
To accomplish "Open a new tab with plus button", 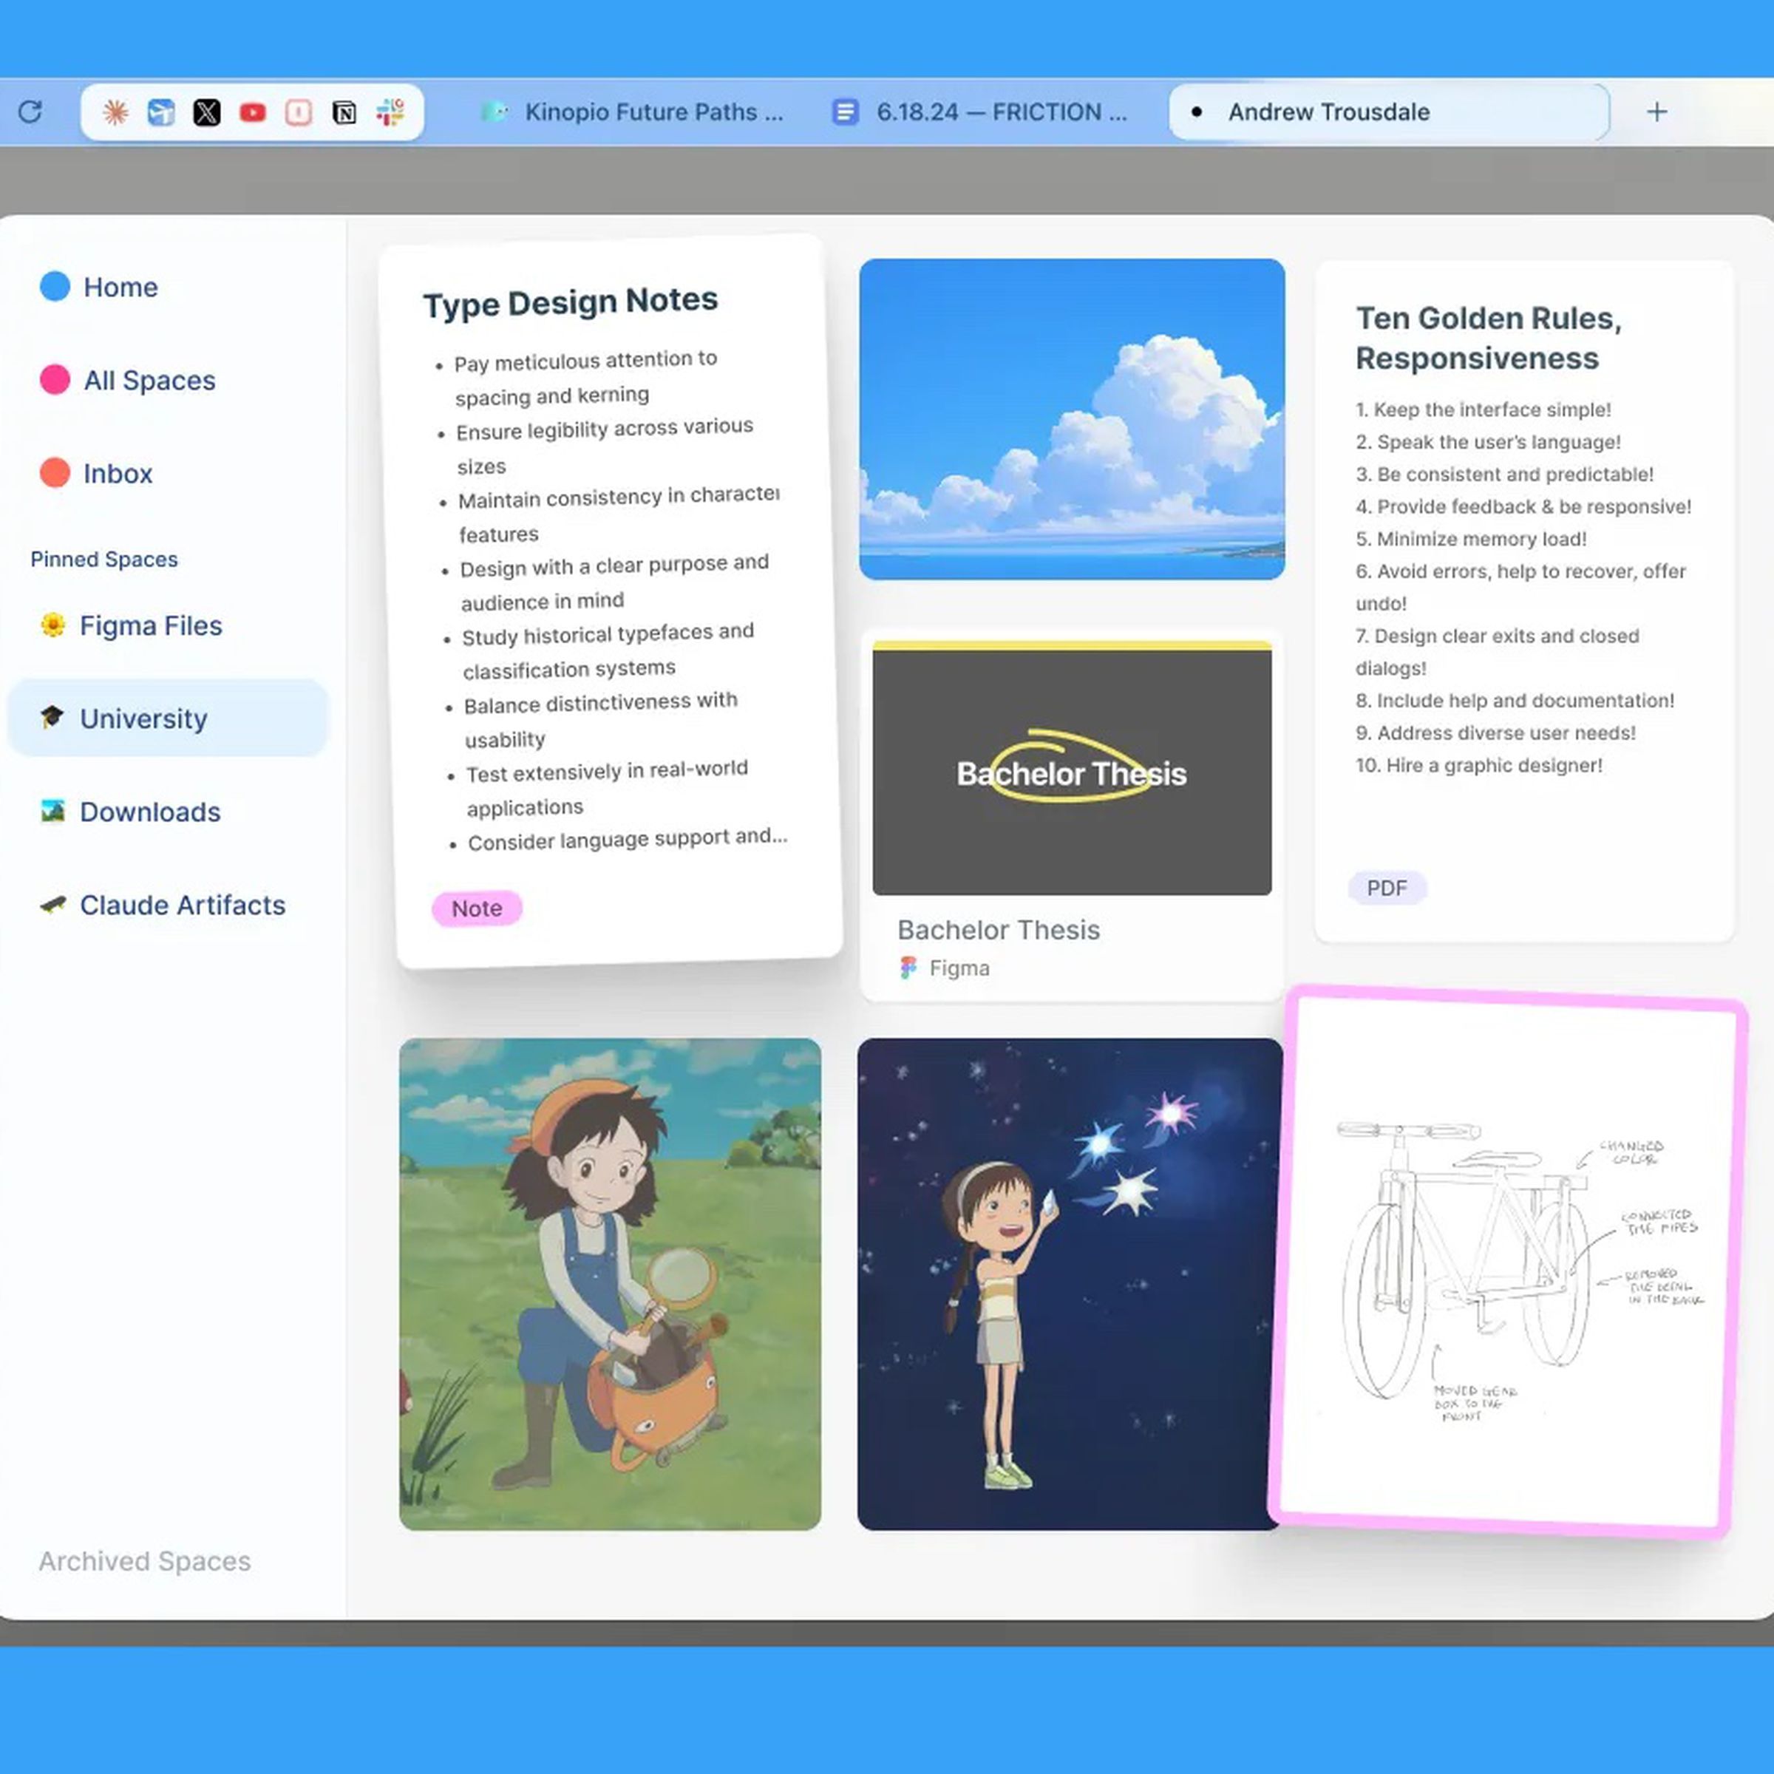I will pos(1656,112).
